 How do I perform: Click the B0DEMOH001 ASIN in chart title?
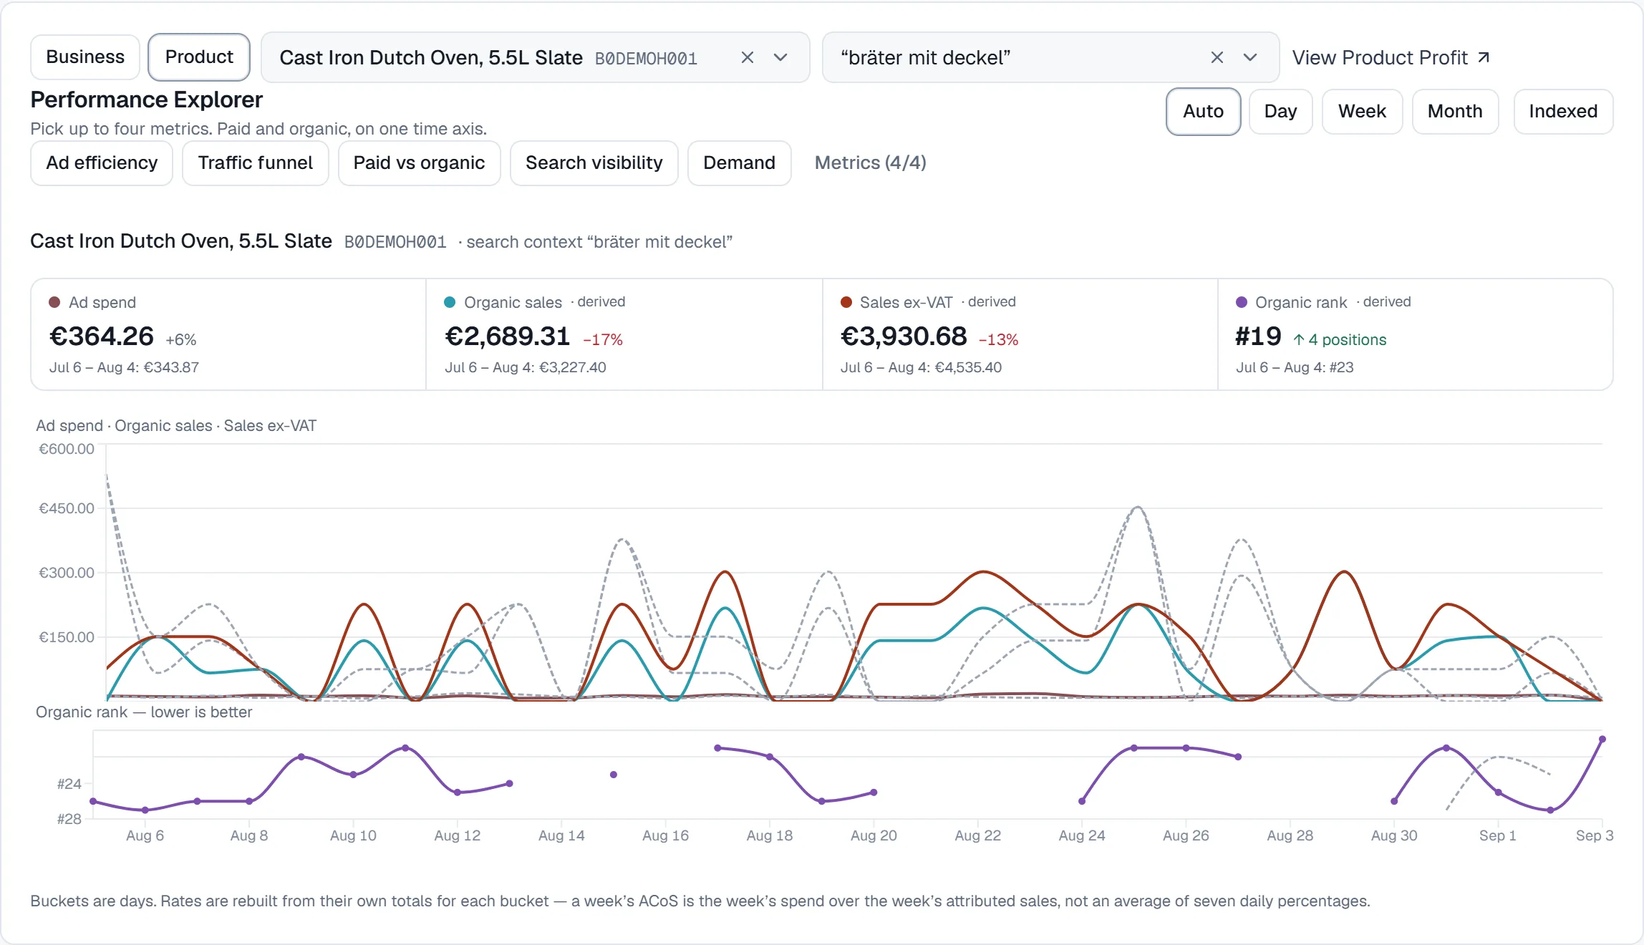(395, 242)
